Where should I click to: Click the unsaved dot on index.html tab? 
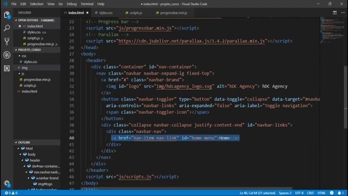(x=88, y=13)
